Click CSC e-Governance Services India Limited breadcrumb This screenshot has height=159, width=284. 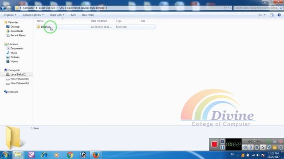pyautogui.click(x=82, y=8)
